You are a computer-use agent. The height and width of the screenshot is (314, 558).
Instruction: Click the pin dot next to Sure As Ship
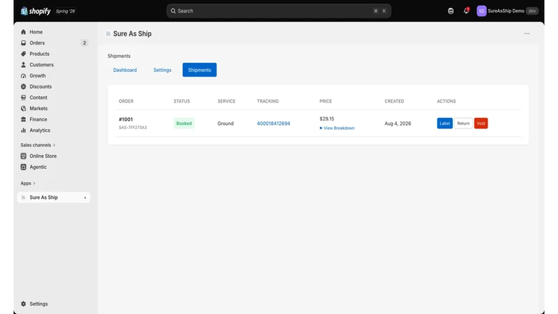(x=85, y=197)
